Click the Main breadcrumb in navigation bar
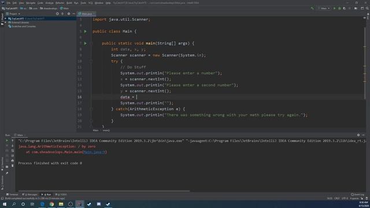Screen dimensions: 370x208 [x=64, y=8]
